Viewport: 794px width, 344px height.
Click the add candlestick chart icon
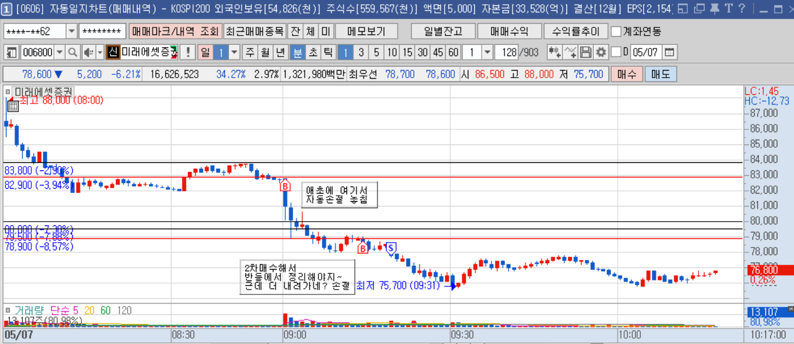click(555, 52)
